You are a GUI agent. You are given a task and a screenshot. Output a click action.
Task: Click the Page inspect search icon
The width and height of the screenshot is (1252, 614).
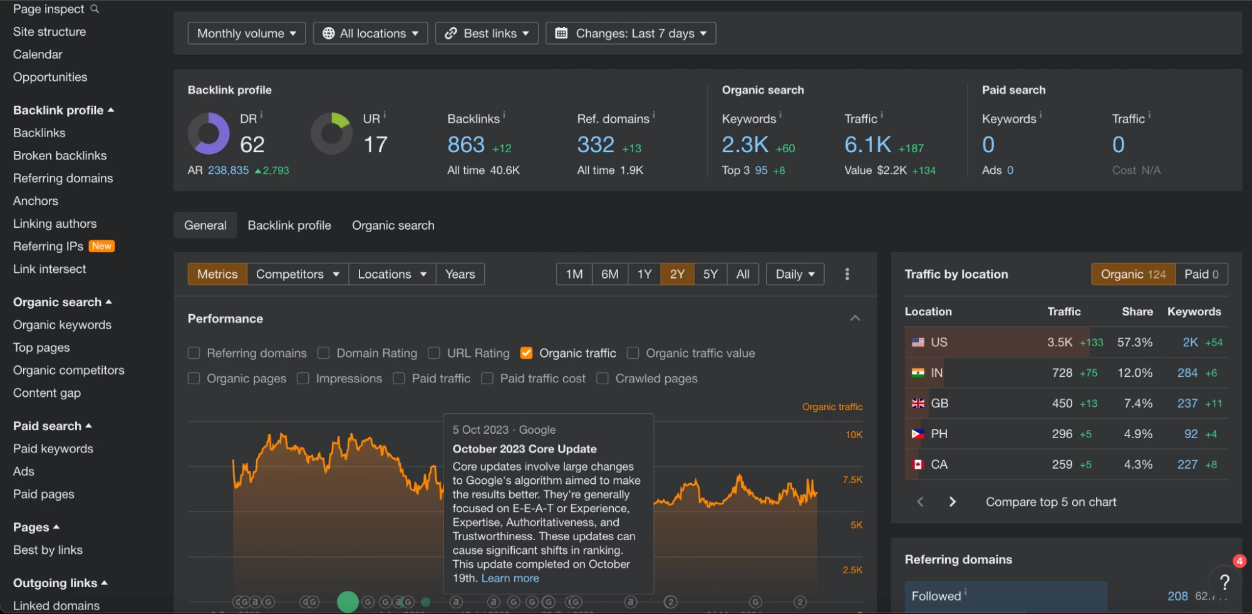coord(95,9)
